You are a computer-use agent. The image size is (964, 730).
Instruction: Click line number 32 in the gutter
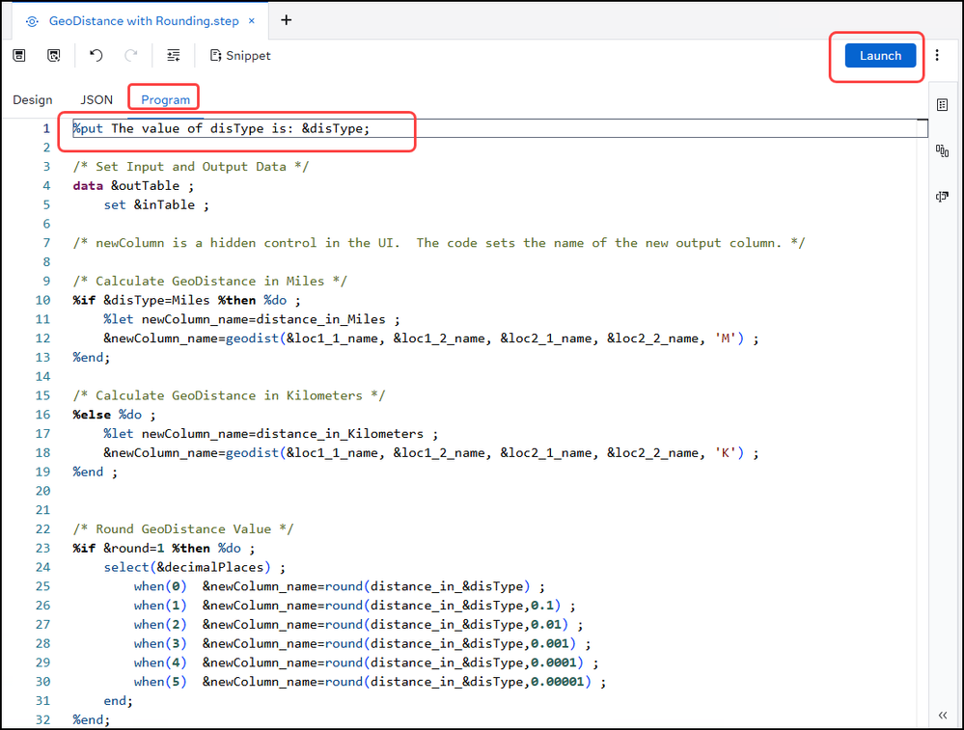coord(42,719)
